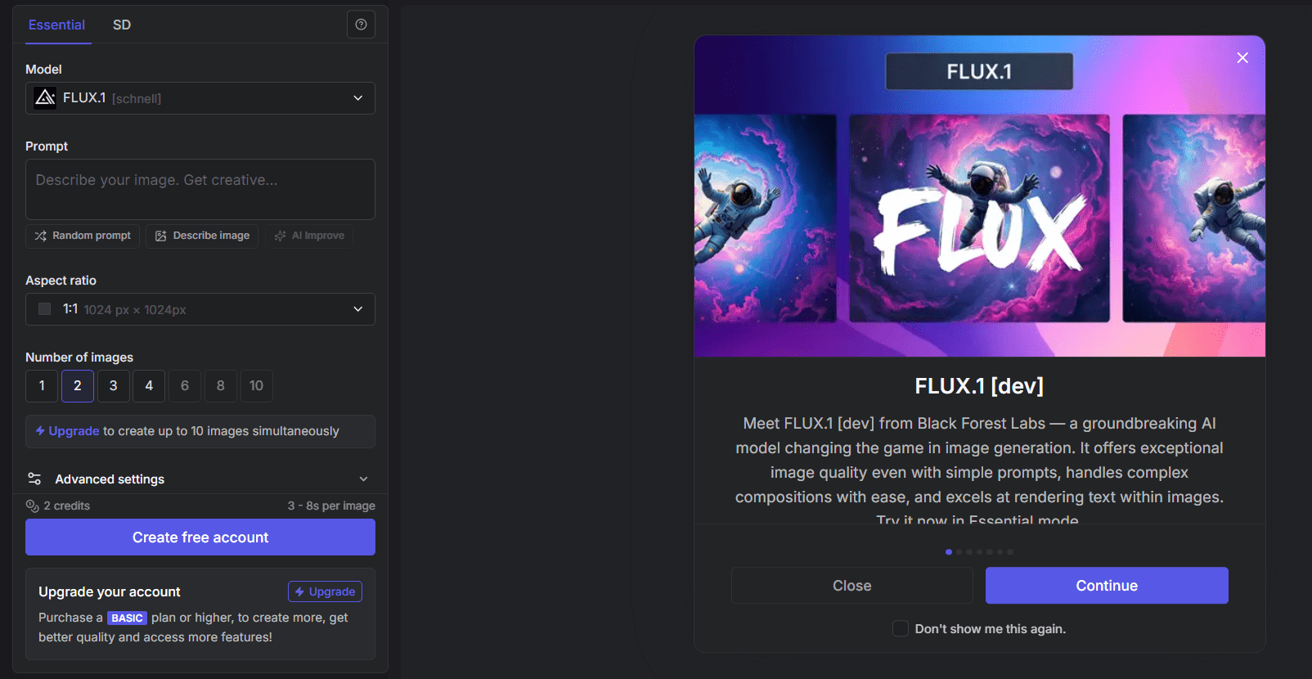Expand the Advanced settings section
1312x679 pixels.
coord(200,479)
